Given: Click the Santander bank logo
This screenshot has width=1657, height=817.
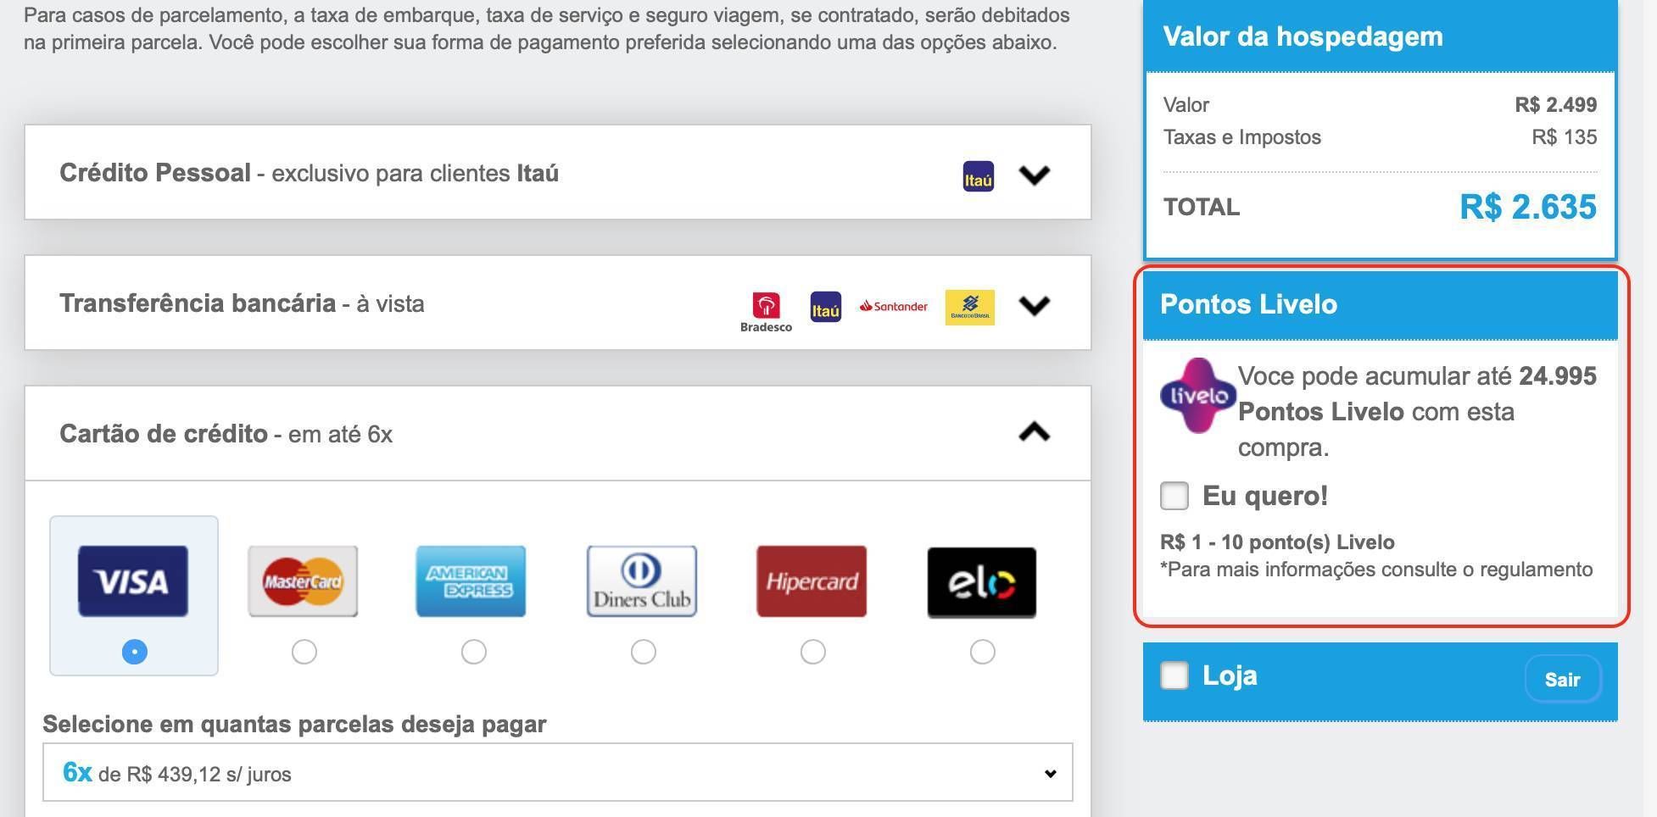Looking at the screenshot, I should pyautogui.click(x=893, y=306).
